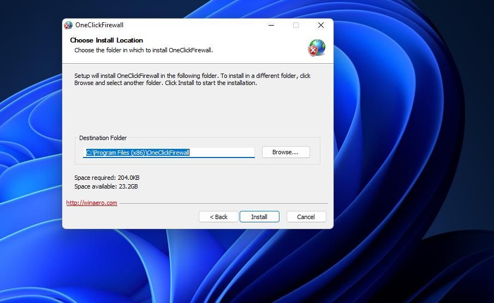Close the OneClickFirewall installer window

[321, 25]
